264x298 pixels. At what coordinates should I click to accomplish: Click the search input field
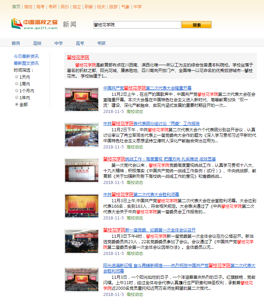(x=137, y=25)
